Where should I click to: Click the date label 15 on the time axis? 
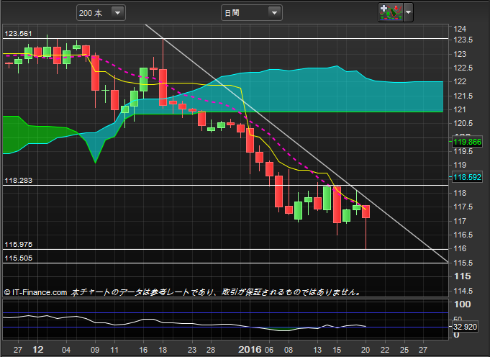pyautogui.click(x=337, y=350)
